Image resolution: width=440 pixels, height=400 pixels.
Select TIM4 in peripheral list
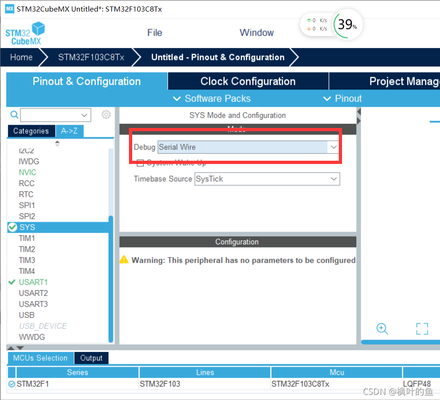[x=27, y=271]
